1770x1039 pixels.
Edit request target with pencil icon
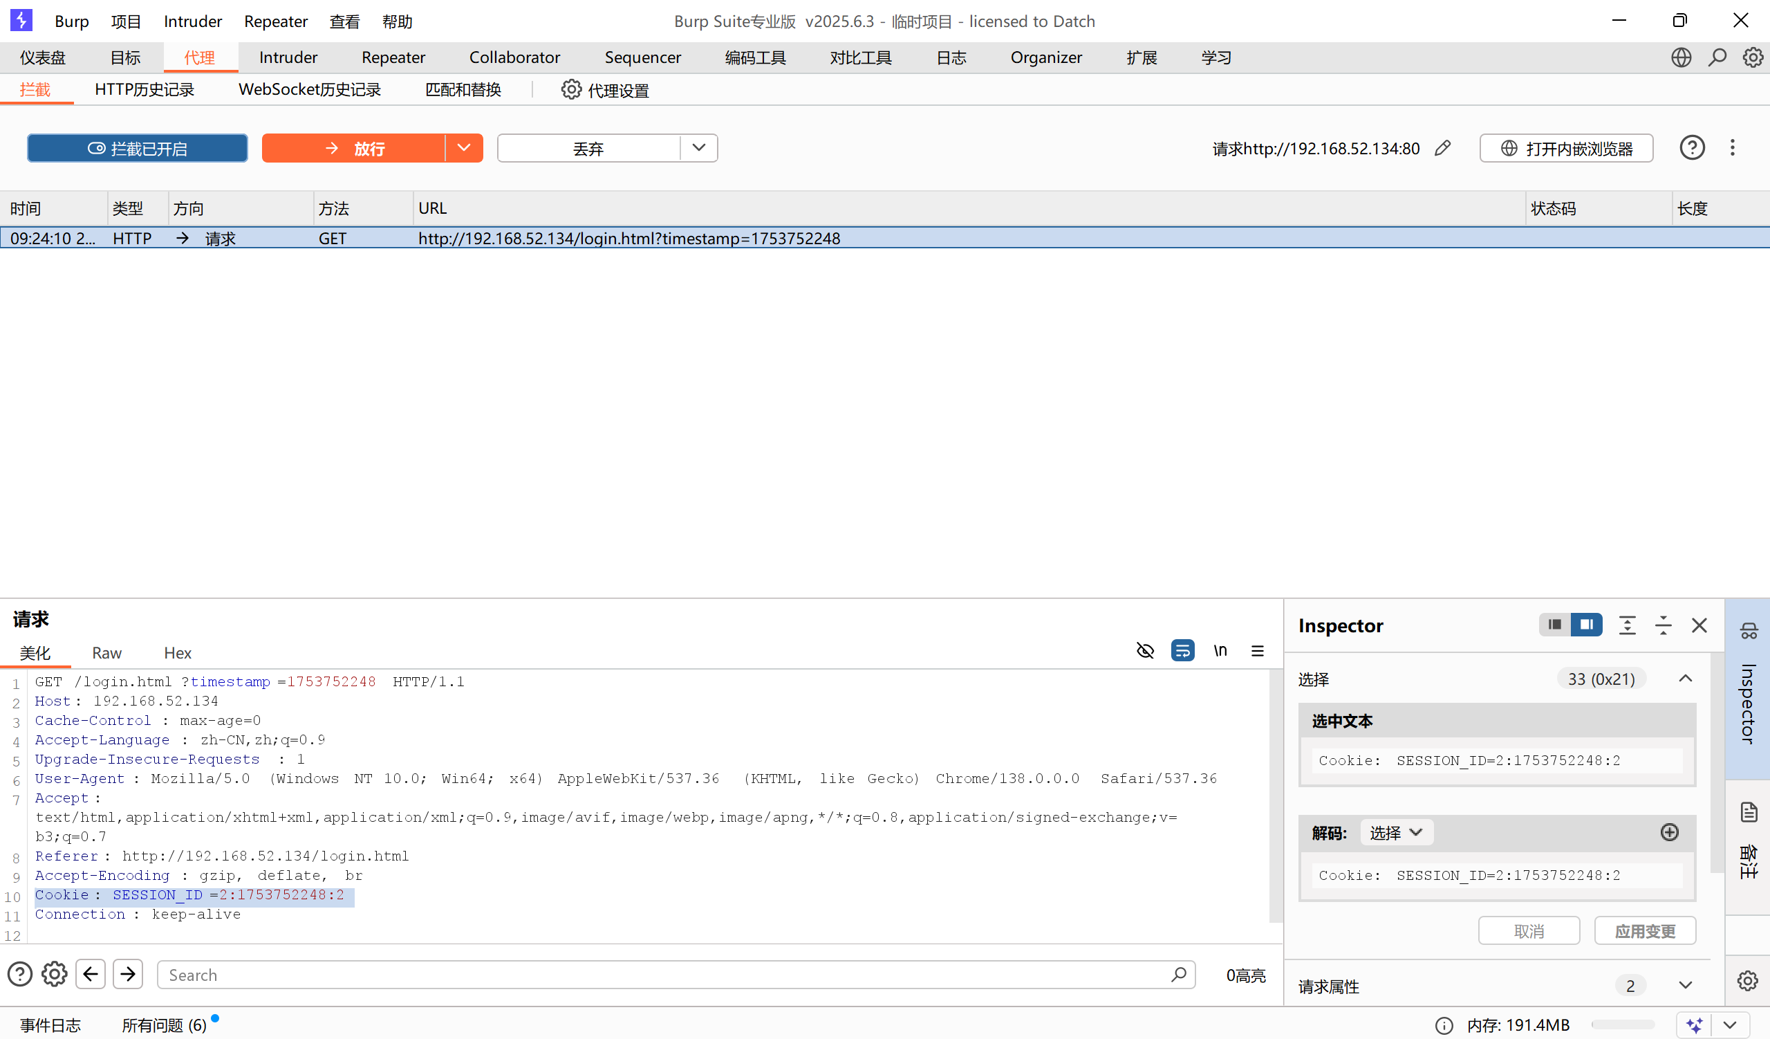pyautogui.click(x=1443, y=148)
